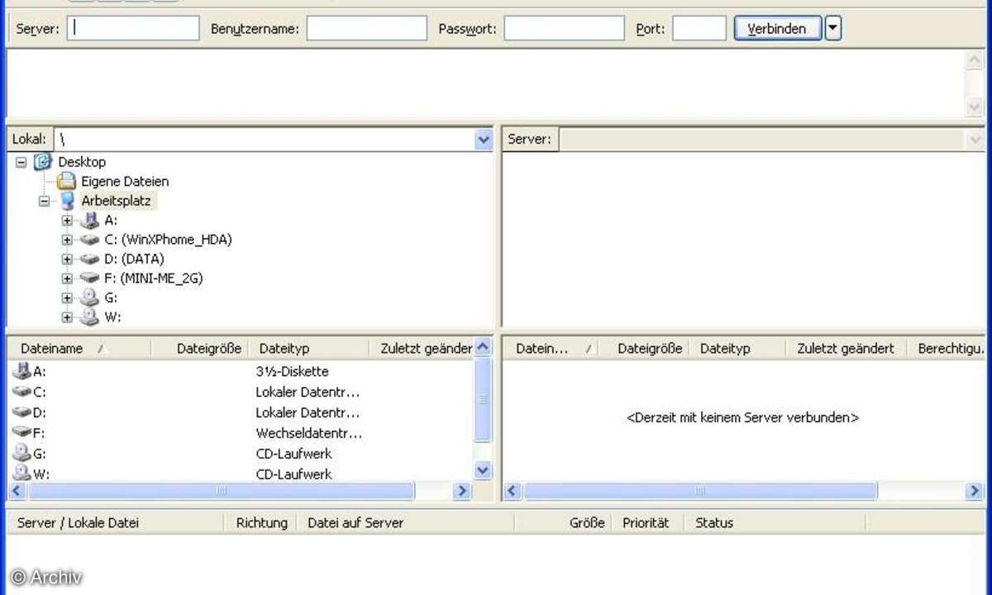Collapse the Arbeitsplatz tree node
The height and width of the screenshot is (595, 992).
(44, 201)
